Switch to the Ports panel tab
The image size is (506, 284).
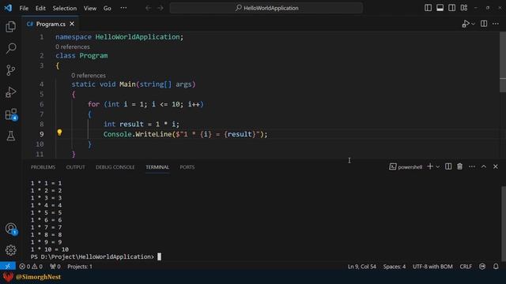187,167
